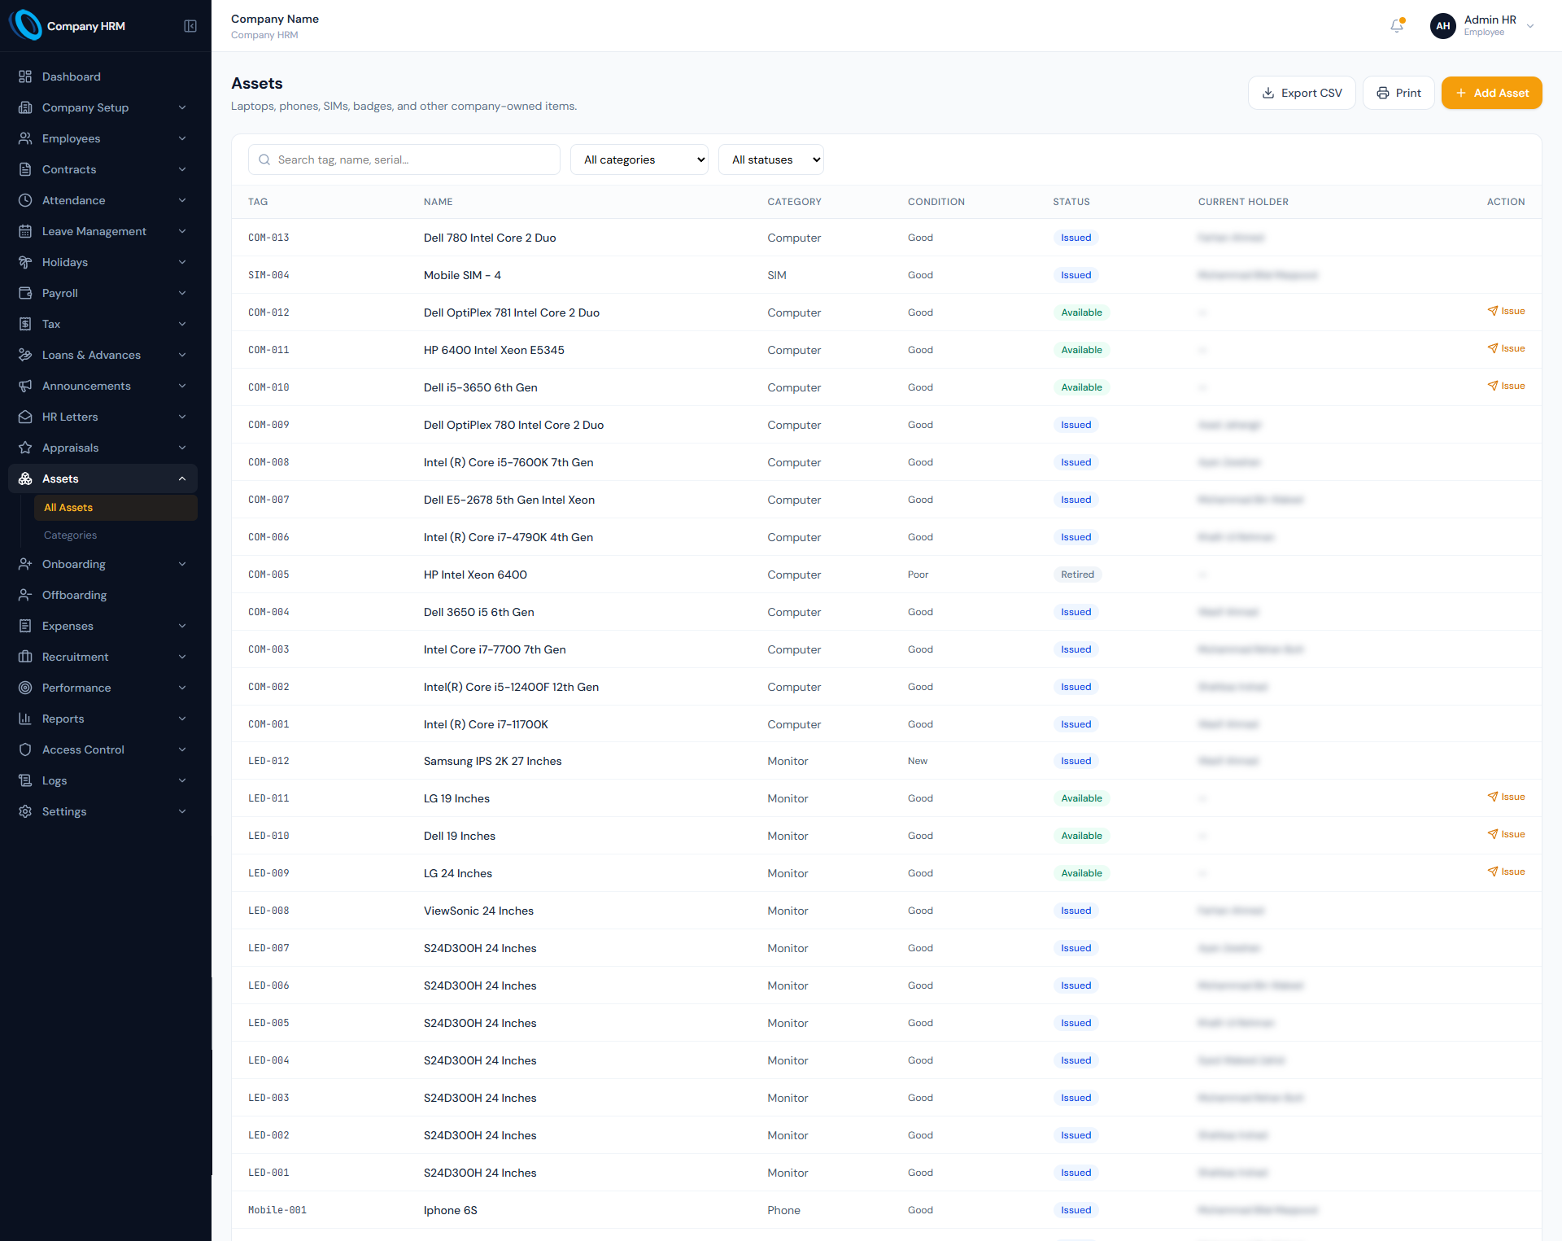The image size is (1562, 1241).
Task: Click the AH avatar circle
Action: click(x=1443, y=26)
